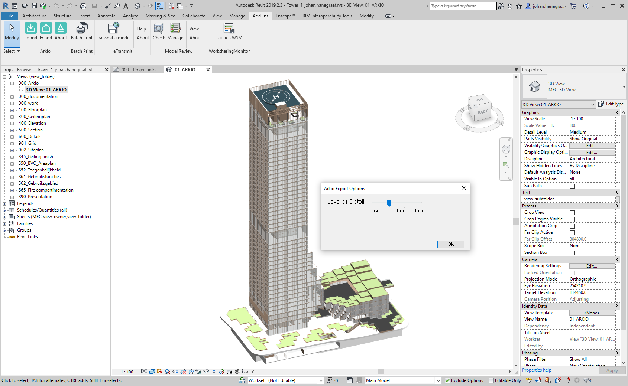Expand the Families tree node
The image size is (628, 386).
pos(4,224)
